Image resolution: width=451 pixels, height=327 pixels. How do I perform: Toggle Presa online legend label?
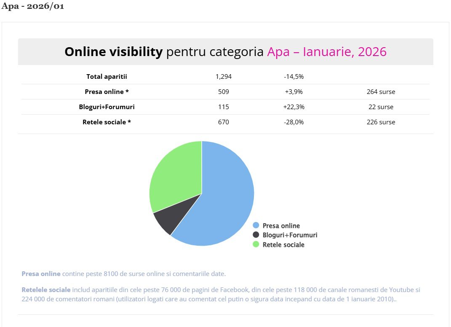[x=281, y=226]
